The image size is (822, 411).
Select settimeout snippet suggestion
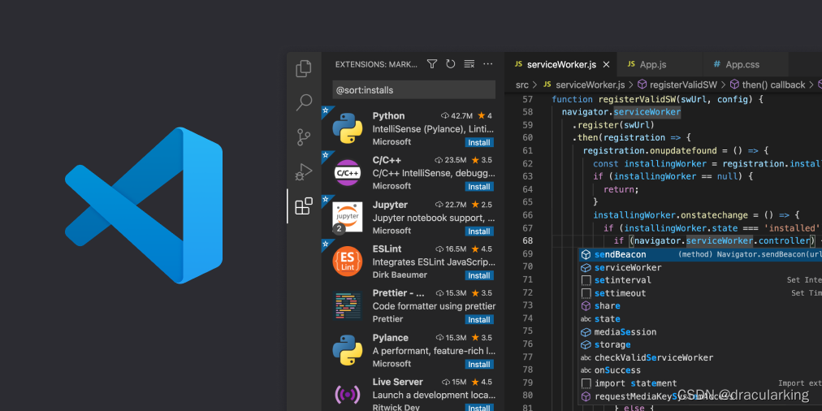pos(700,293)
